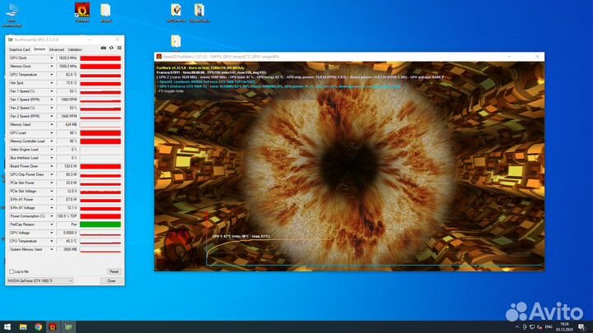Click the FurMark icon in the taskbar

54,326
